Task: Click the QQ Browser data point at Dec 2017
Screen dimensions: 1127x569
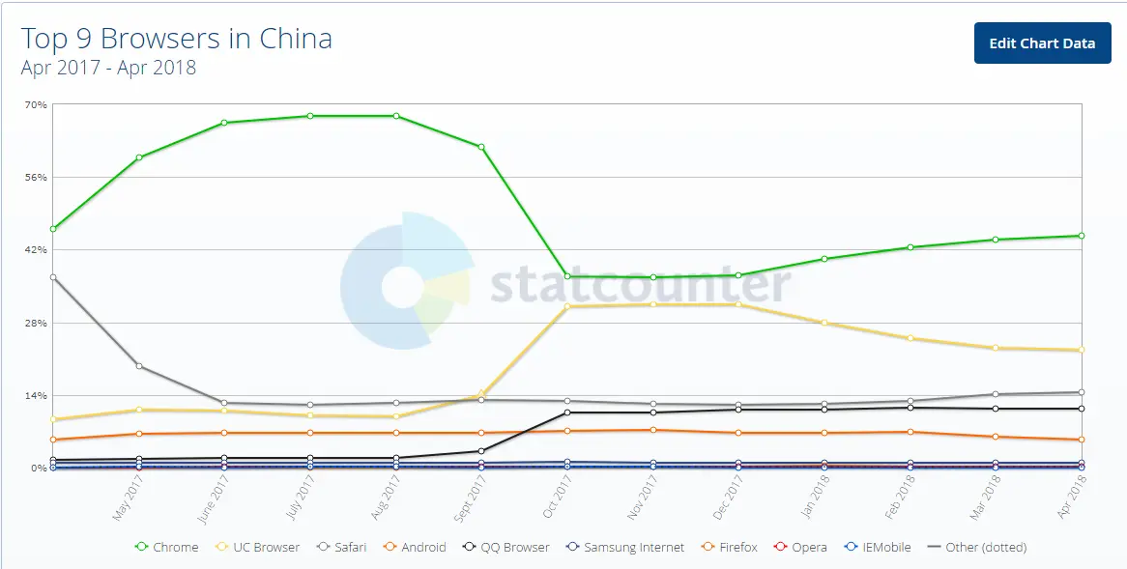Action: (737, 408)
